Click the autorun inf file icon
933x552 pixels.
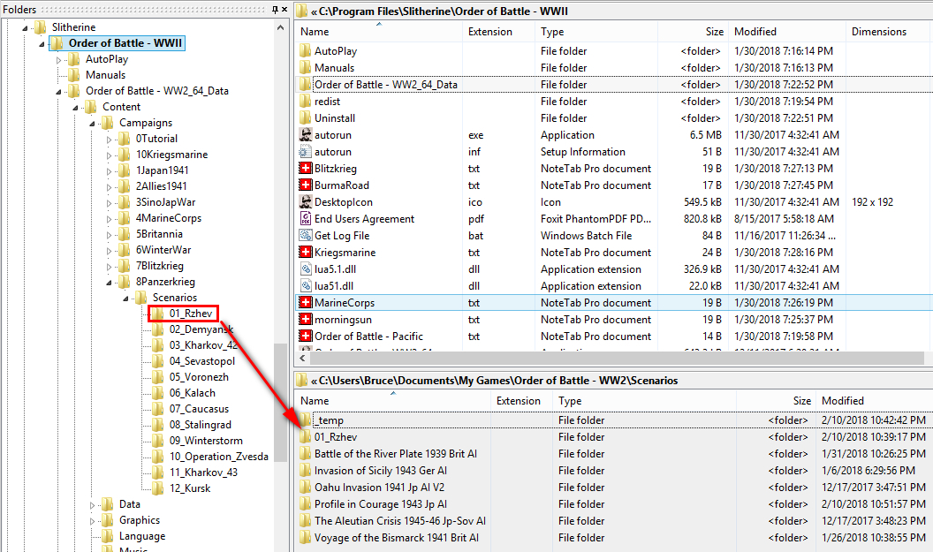pyautogui.click(x=305, y=152)
